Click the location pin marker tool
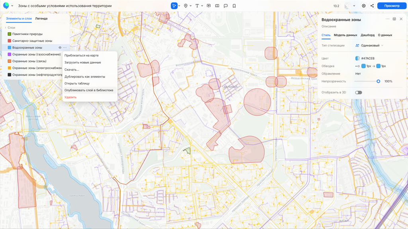408x229 pixels. 186,6
